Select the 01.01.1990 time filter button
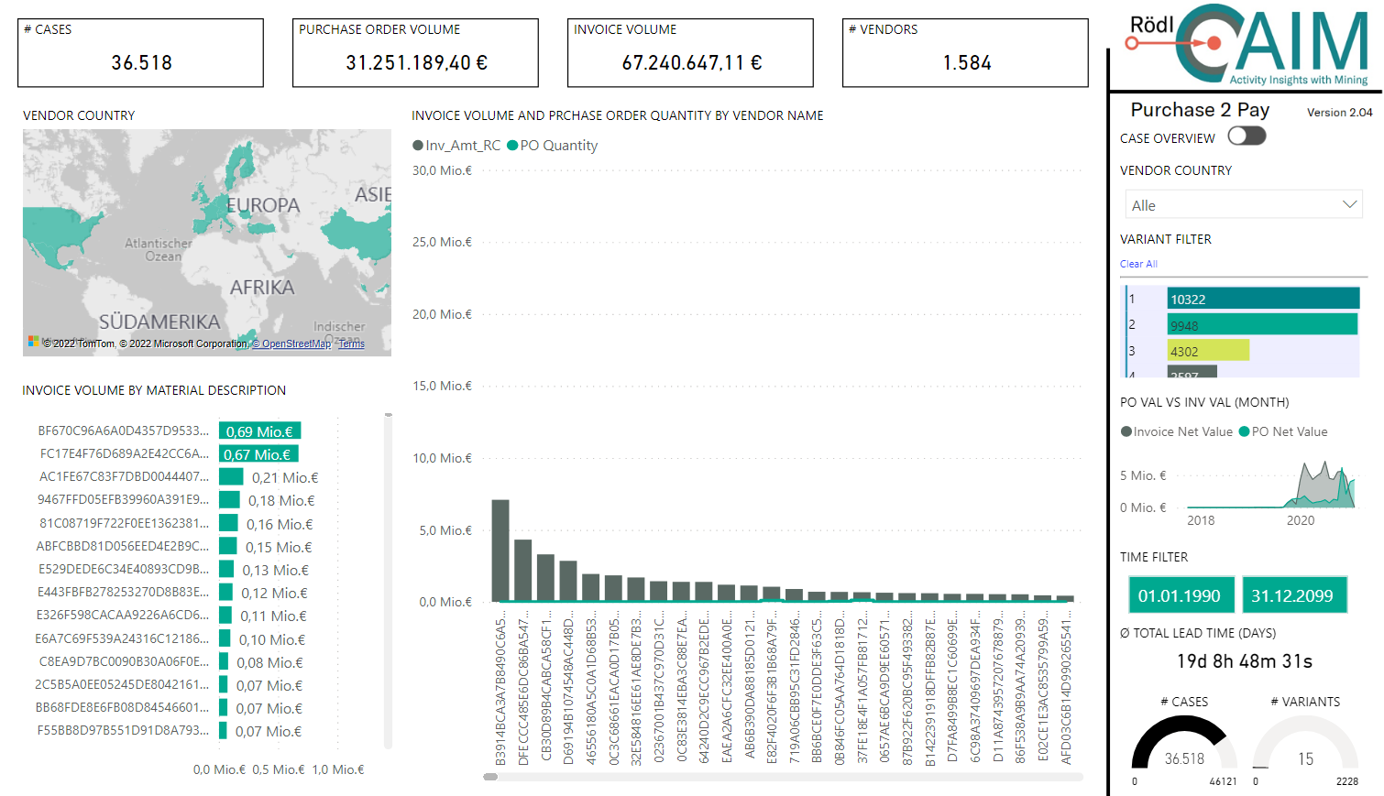Viewport: 1384px width, 796px height. 1181,594
